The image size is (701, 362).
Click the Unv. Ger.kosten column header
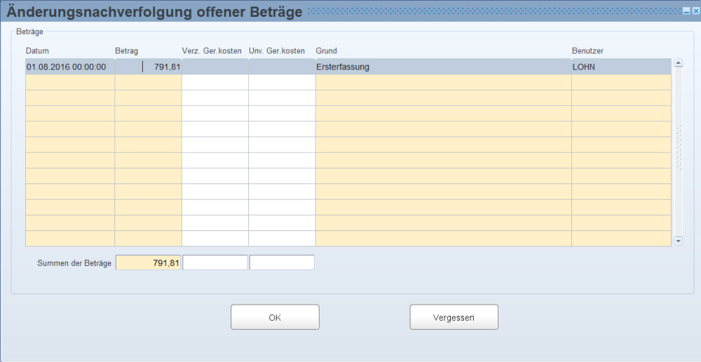click(277, 51)
